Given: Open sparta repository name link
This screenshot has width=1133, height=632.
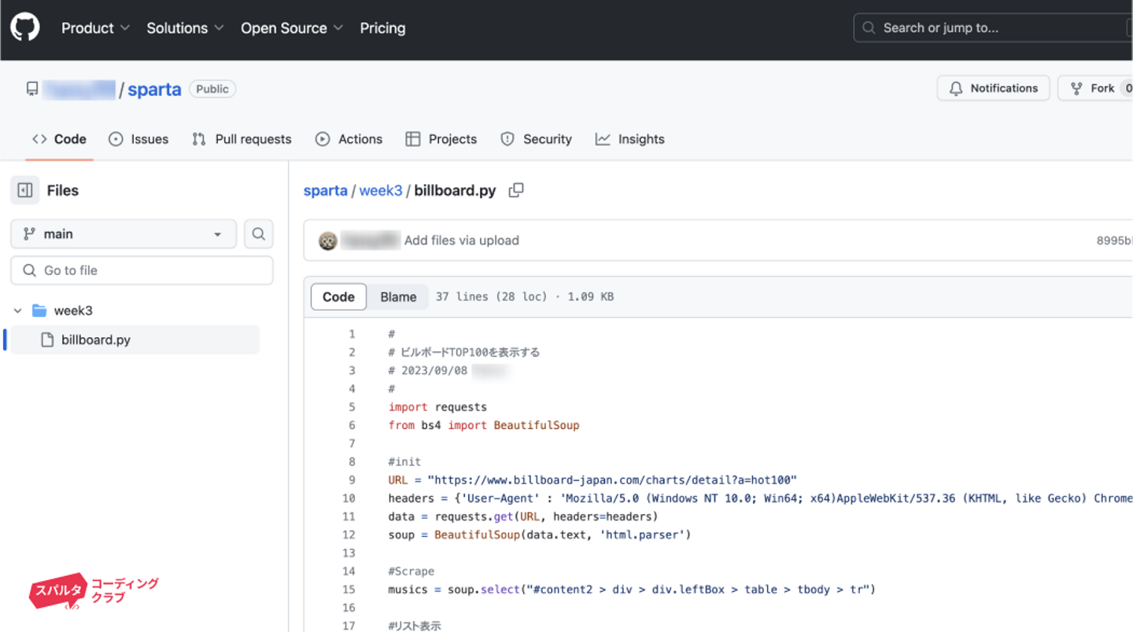Looking at the screenshot, I should pyautogui.click(x=154, y=89).
